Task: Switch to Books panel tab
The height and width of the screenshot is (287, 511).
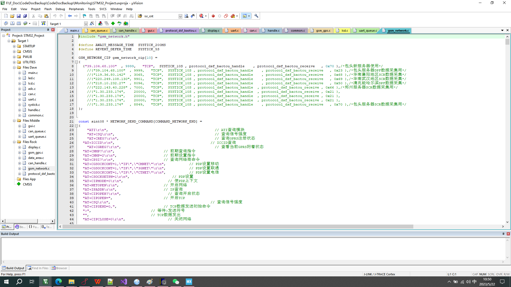Action: click(x=20, y=227)
